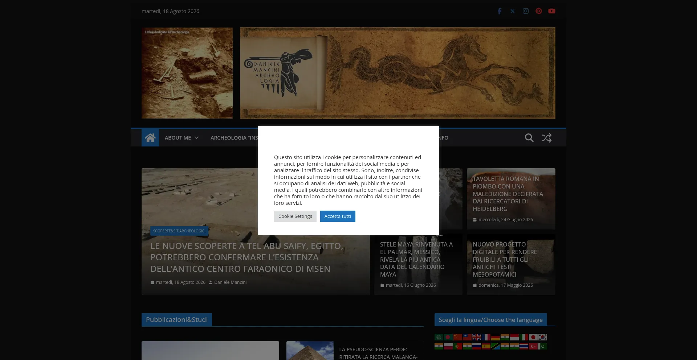Screen dimensions: 697x360
Task: Go to the Home page icon
Action: (x=150, y=138)
